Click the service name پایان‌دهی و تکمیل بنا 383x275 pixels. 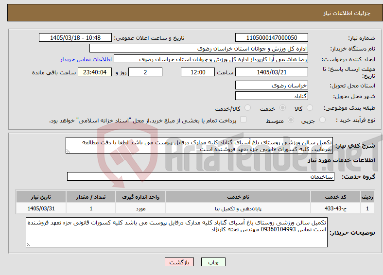point(238,208)
